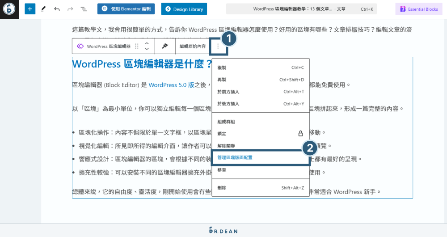Choose 移至 in the block menu
This screenshot has width=447, height=237.
coord(261,170)
